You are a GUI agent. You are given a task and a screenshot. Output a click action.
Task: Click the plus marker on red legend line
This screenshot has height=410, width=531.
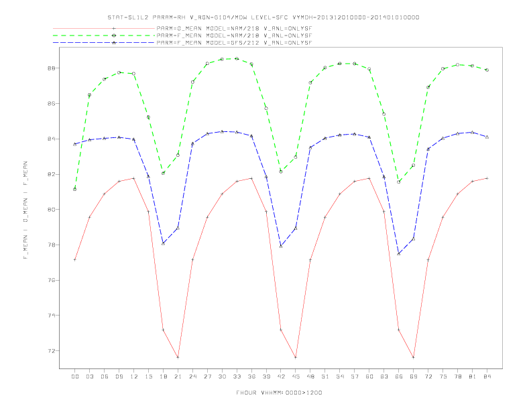pyautogui.click(x=114, y=28)
